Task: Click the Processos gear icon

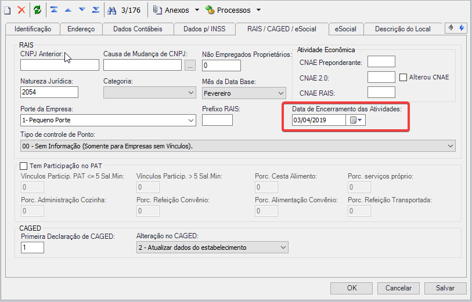Action: point(210,10)
